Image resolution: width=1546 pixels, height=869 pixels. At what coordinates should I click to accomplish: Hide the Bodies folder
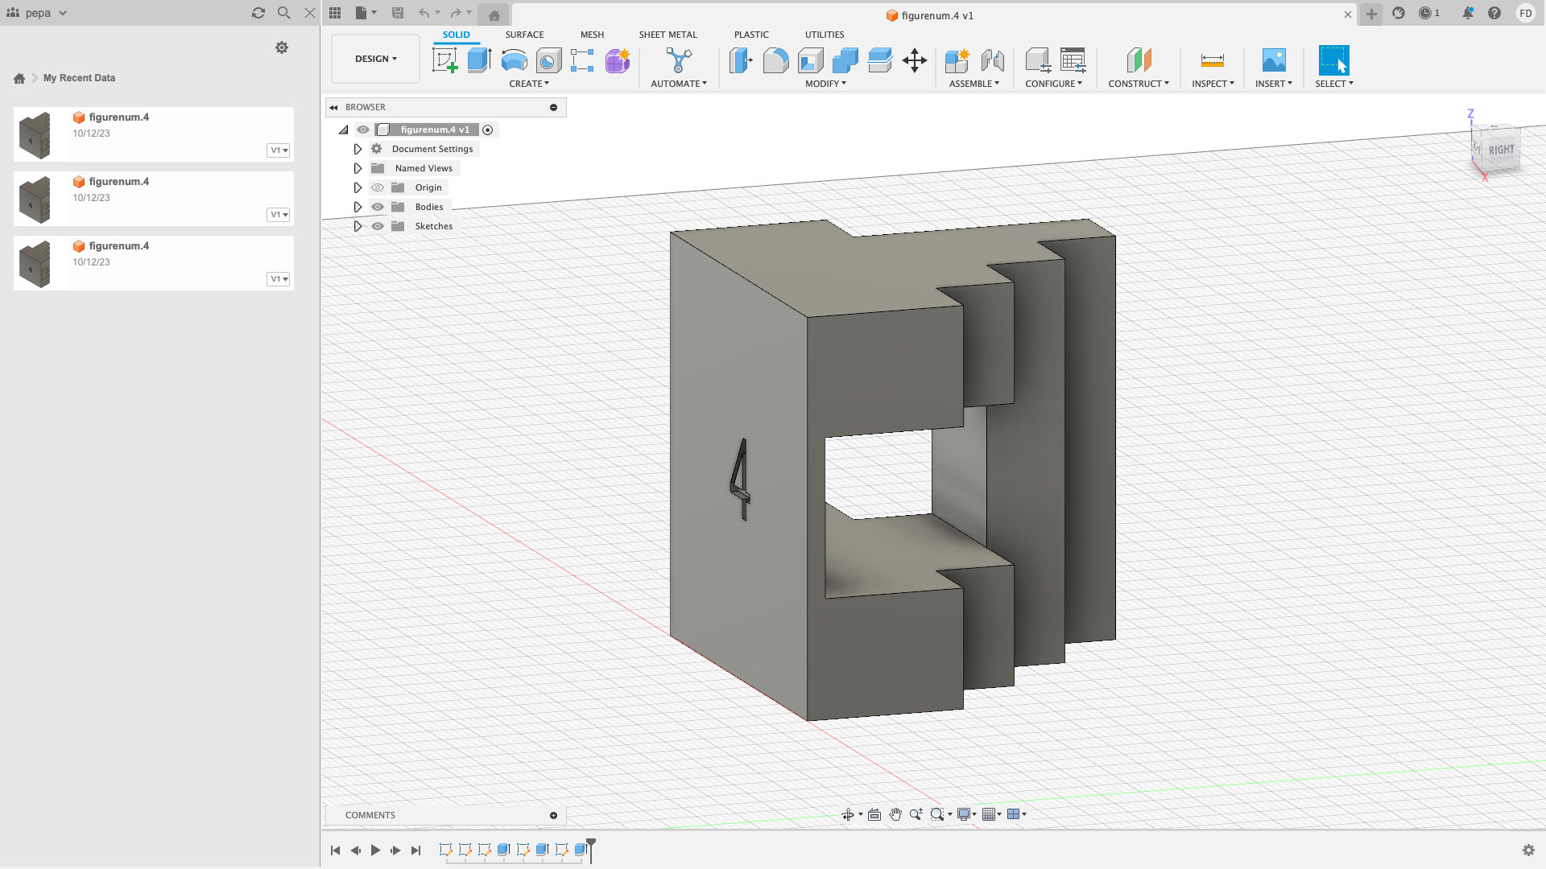[378, 207]
